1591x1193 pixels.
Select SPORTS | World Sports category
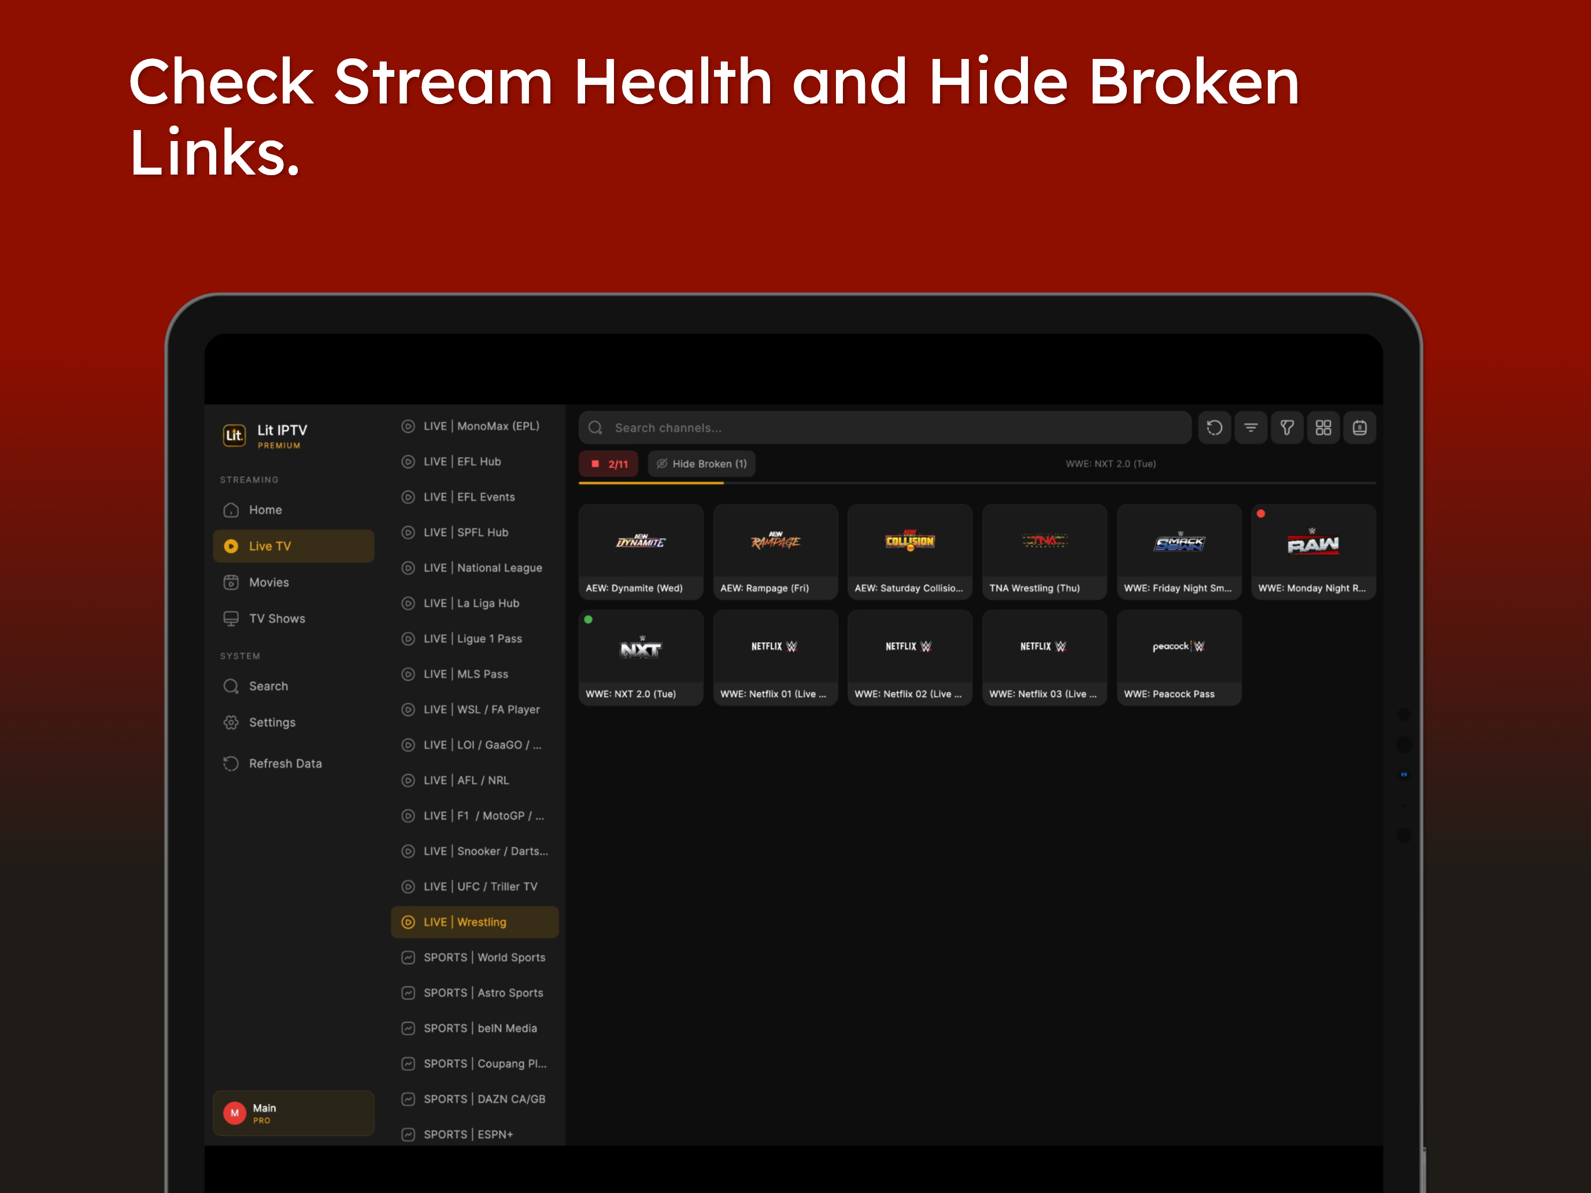475,957
